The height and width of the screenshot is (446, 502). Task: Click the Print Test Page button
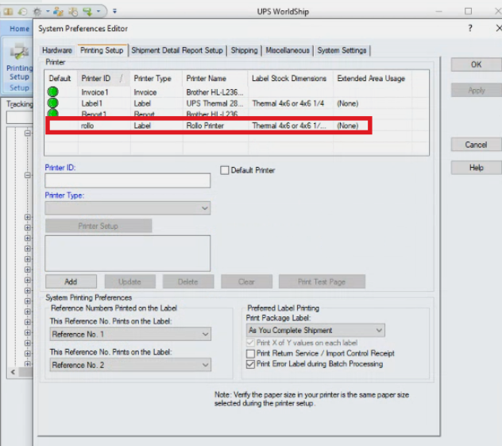(322, 281)
